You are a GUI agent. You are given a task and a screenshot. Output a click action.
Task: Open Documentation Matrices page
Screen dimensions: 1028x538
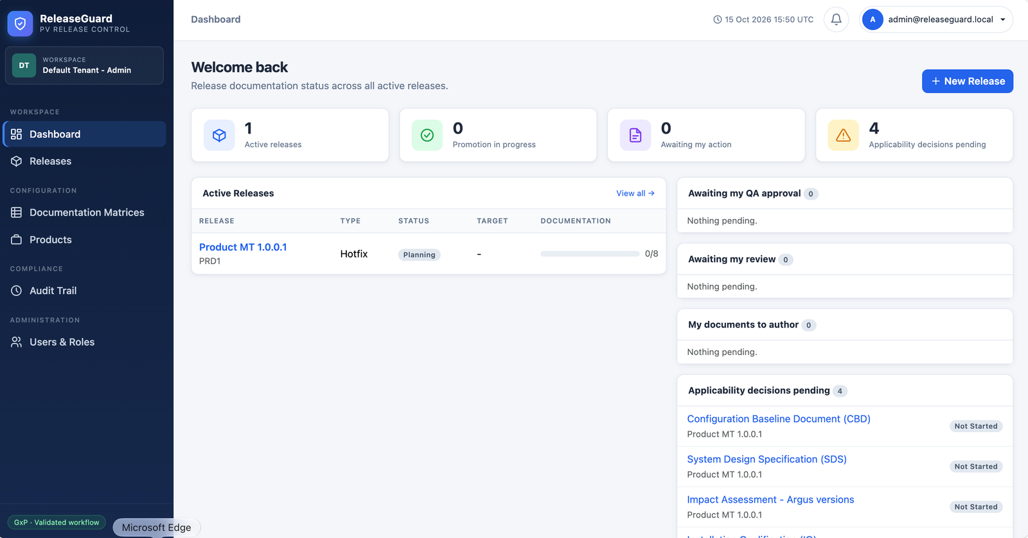tap(84, 213)
